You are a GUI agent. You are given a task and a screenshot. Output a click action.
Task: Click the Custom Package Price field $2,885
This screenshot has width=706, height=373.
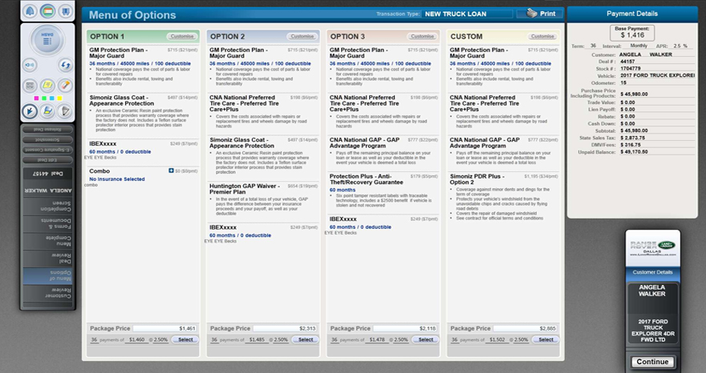pos(526,328)
